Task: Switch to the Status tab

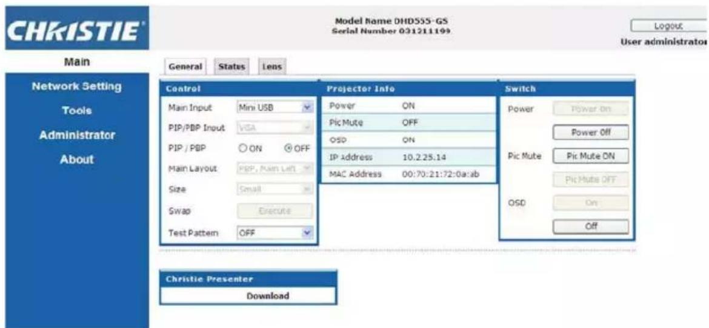Action: pyautogui.click(x=232, y=67)
